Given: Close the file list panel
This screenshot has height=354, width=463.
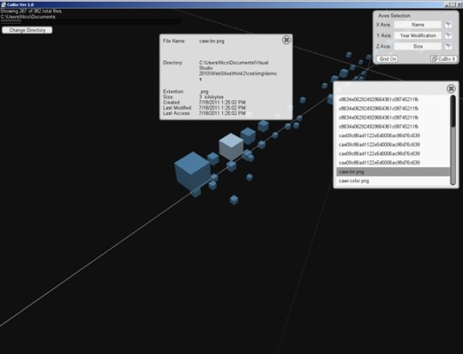Looking at the screenshot, I should 451,88.
